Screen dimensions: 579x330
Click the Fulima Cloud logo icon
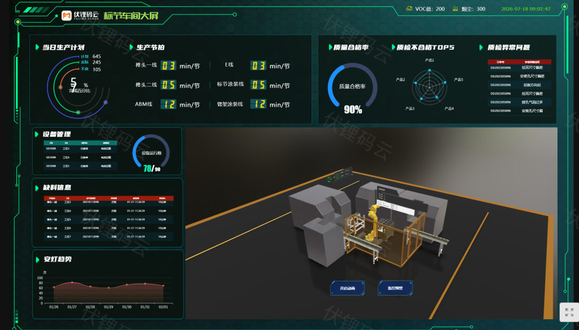pyautogui.click(x=67, y=15)
